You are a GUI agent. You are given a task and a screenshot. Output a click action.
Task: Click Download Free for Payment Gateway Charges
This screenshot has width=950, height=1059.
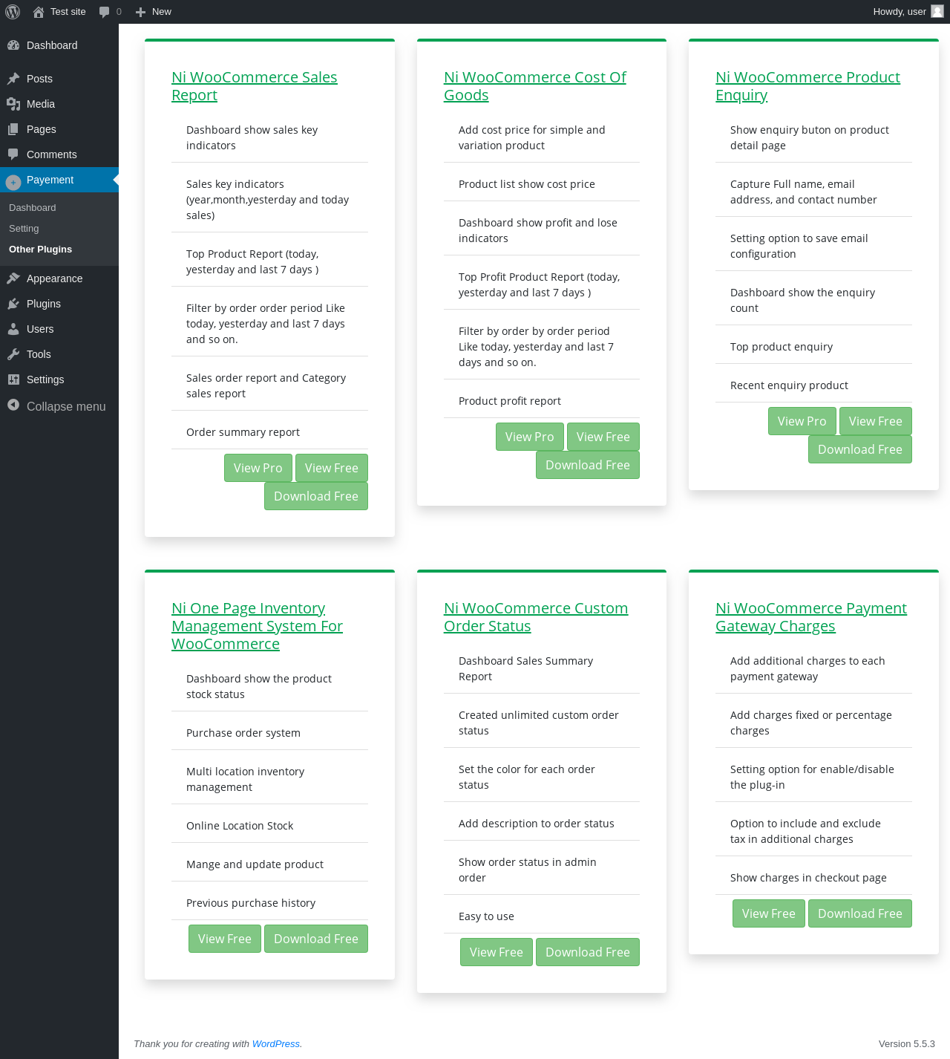tap(860, 913)
